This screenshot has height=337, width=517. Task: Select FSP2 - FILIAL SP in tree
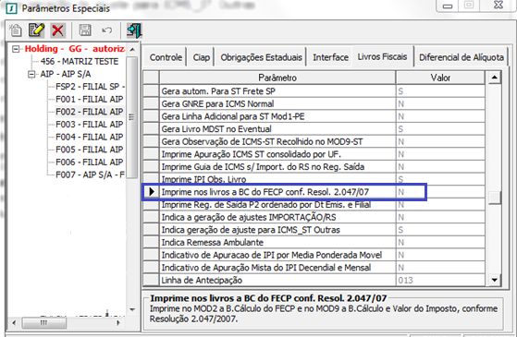pyautogui.click(x=90, y=87)
